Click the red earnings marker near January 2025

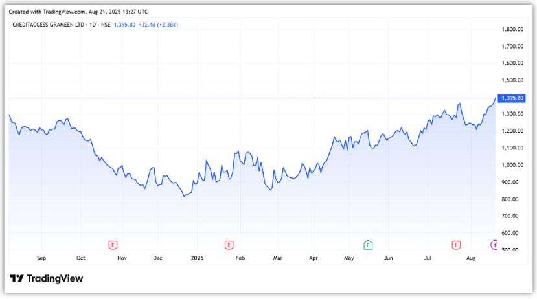(x=229, y=245)
